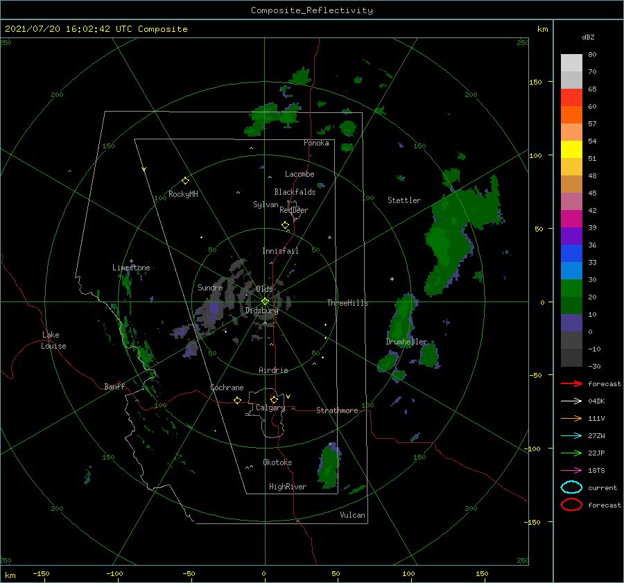
Task: Select the cyan 27ZW arrow icon
Action: [571, 436]
